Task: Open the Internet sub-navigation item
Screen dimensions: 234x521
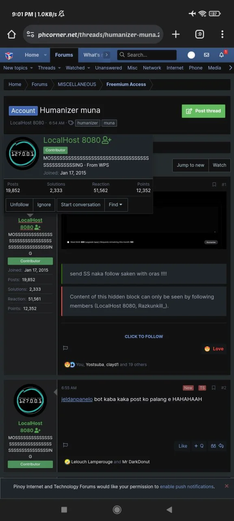Action: 175,68
